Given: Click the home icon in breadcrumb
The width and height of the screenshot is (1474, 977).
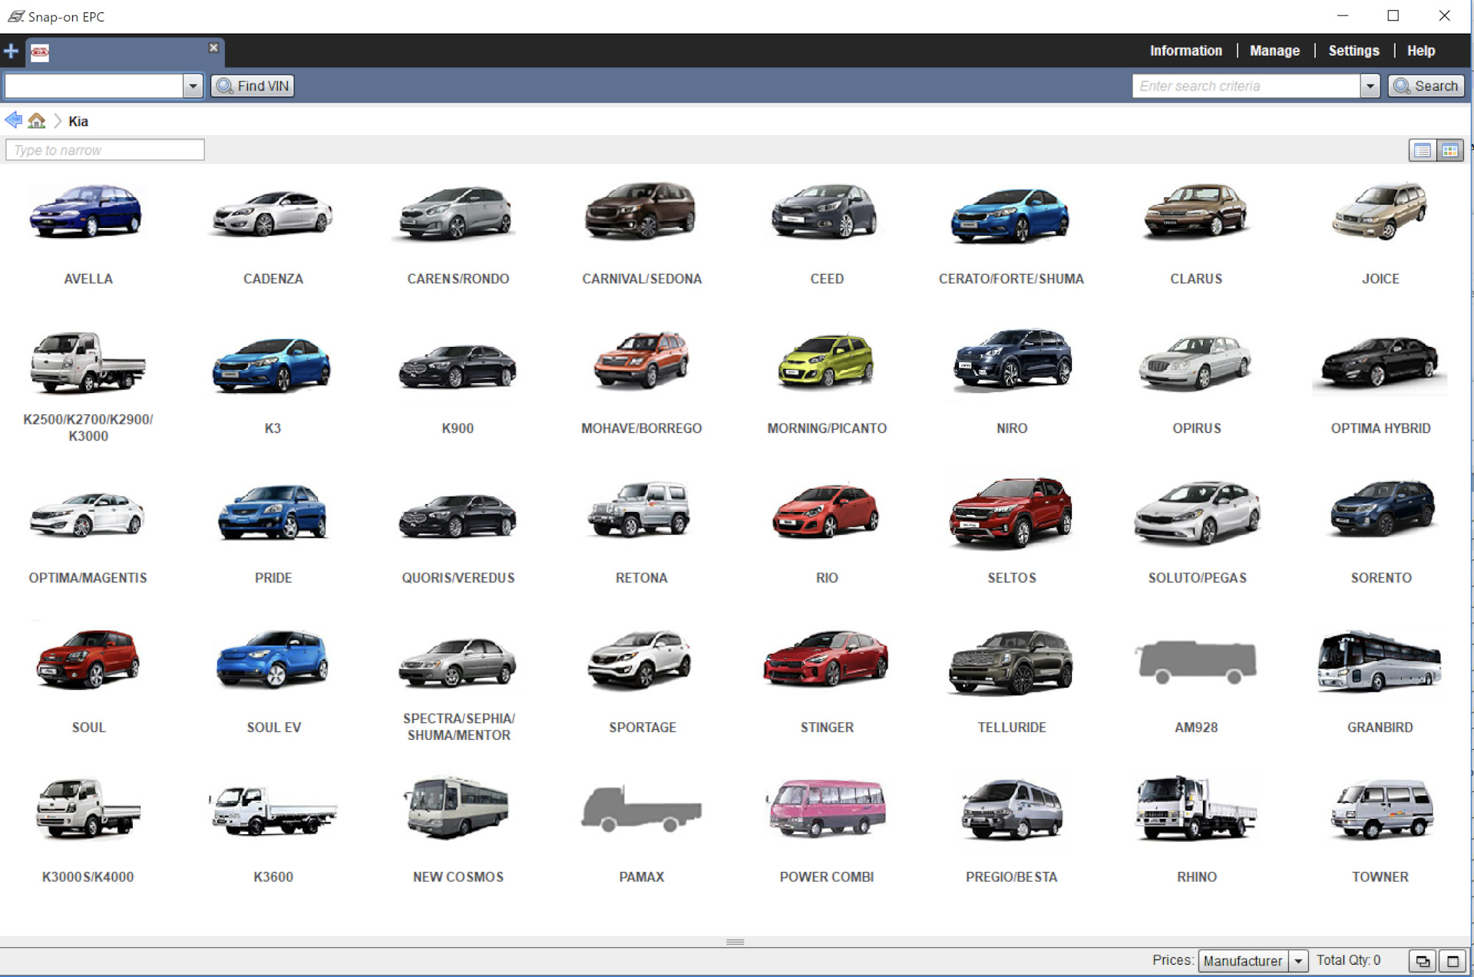Looking at the screenshot, I should pyautogui.click(x=36, y=120).
